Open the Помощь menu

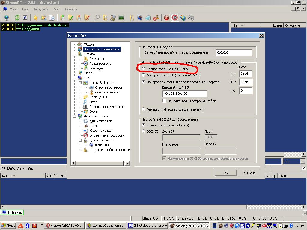pyautogui.click(x=71, y=9)
